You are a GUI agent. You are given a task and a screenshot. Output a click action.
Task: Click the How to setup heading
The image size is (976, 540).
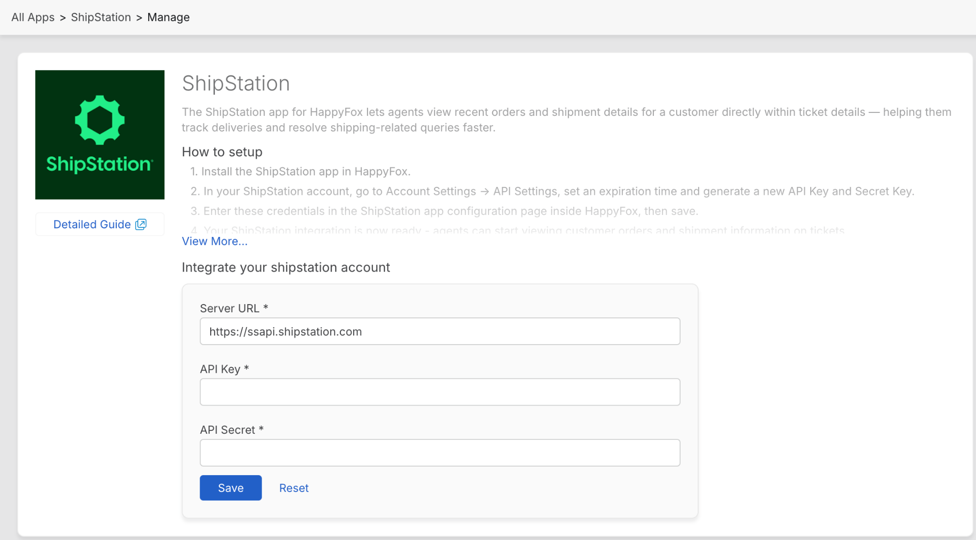(222, 152)
